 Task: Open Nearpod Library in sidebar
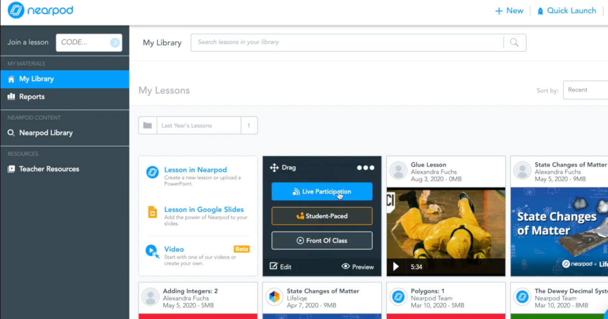[x=64, y=133]
